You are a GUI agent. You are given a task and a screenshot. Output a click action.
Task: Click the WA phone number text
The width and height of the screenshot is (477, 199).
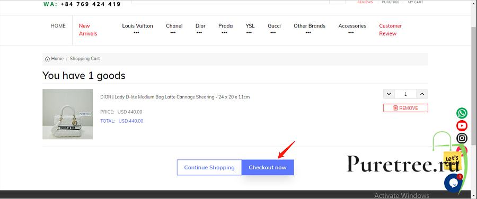coord(82,4)
